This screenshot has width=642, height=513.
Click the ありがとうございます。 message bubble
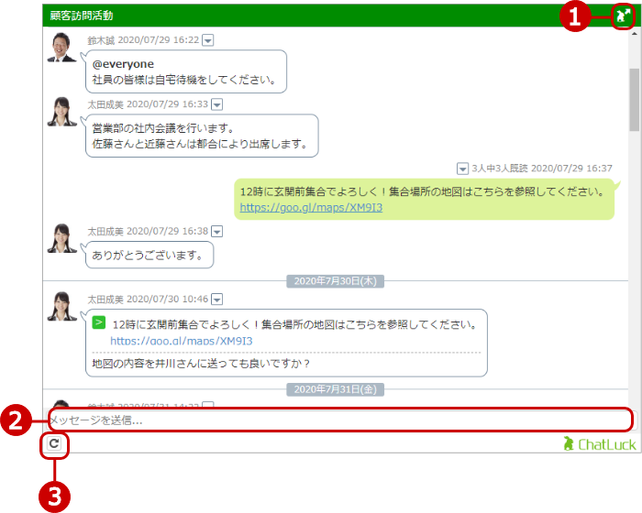(x=149, y=255)
